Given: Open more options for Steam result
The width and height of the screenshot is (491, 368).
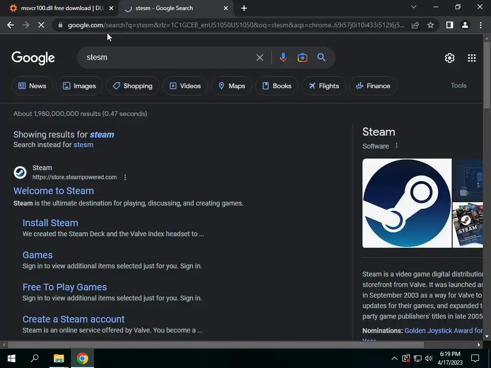Looking at the screenshot, I should (125, 177).
